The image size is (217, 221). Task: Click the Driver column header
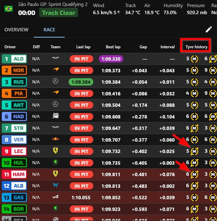pyautogui.click(x=10, y=47)
